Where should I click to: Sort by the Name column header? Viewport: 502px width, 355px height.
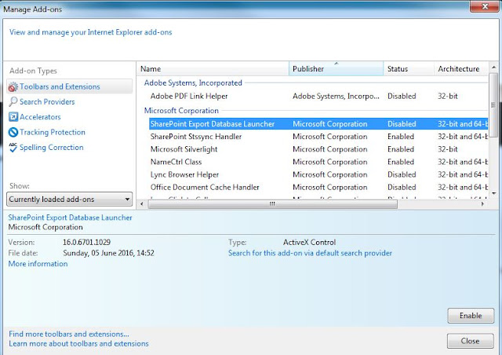[213, 68]
